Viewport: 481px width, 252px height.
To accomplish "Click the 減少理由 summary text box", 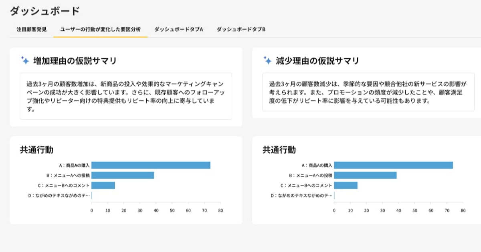I will coord(368,92).
